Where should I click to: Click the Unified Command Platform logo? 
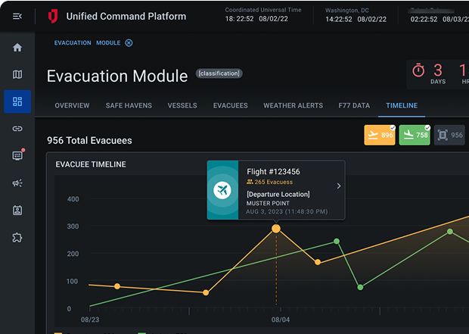tap(52, 16)
